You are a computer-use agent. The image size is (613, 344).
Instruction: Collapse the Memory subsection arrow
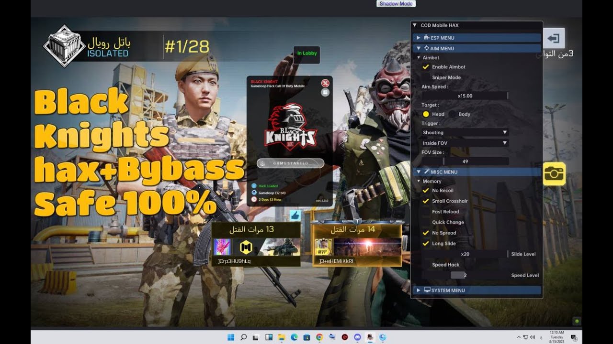(x=419, y=182)
